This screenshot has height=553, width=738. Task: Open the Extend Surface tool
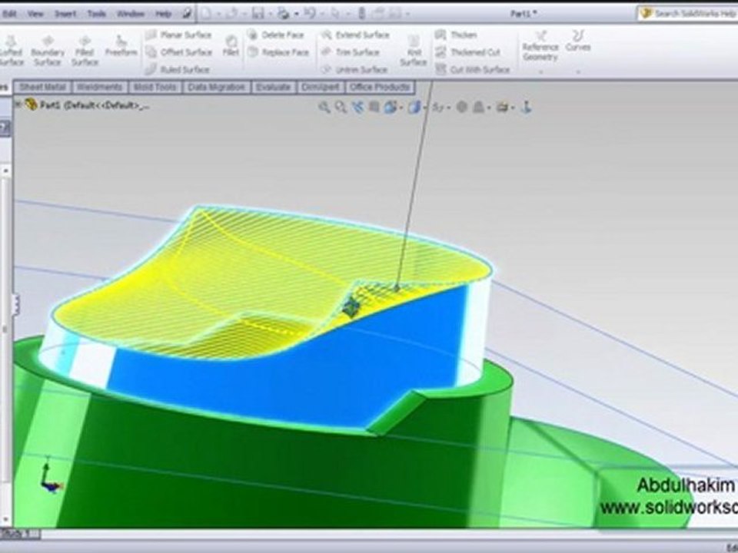pyautogui.click(x=355, y=35)
